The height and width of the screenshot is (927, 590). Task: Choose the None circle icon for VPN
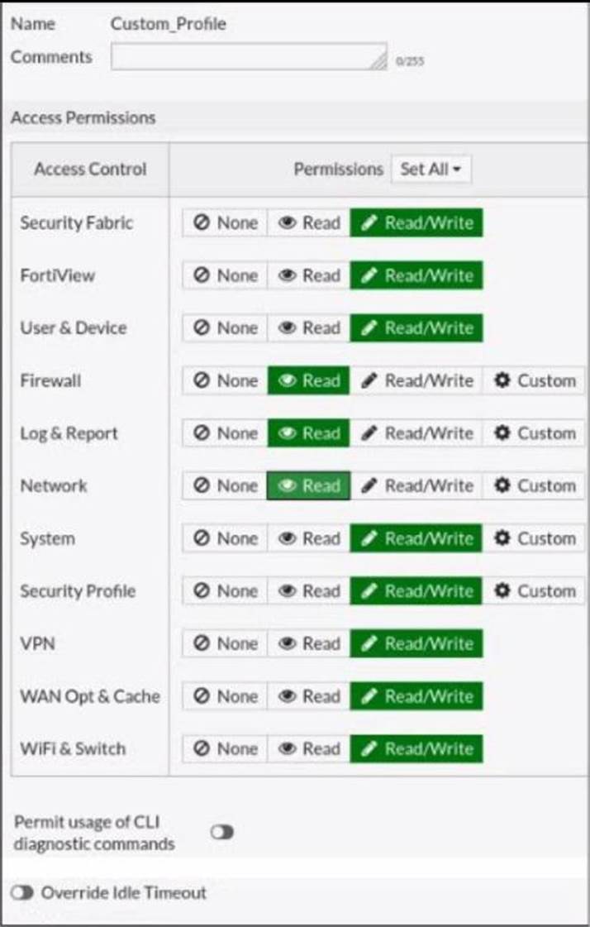[202, 643]
